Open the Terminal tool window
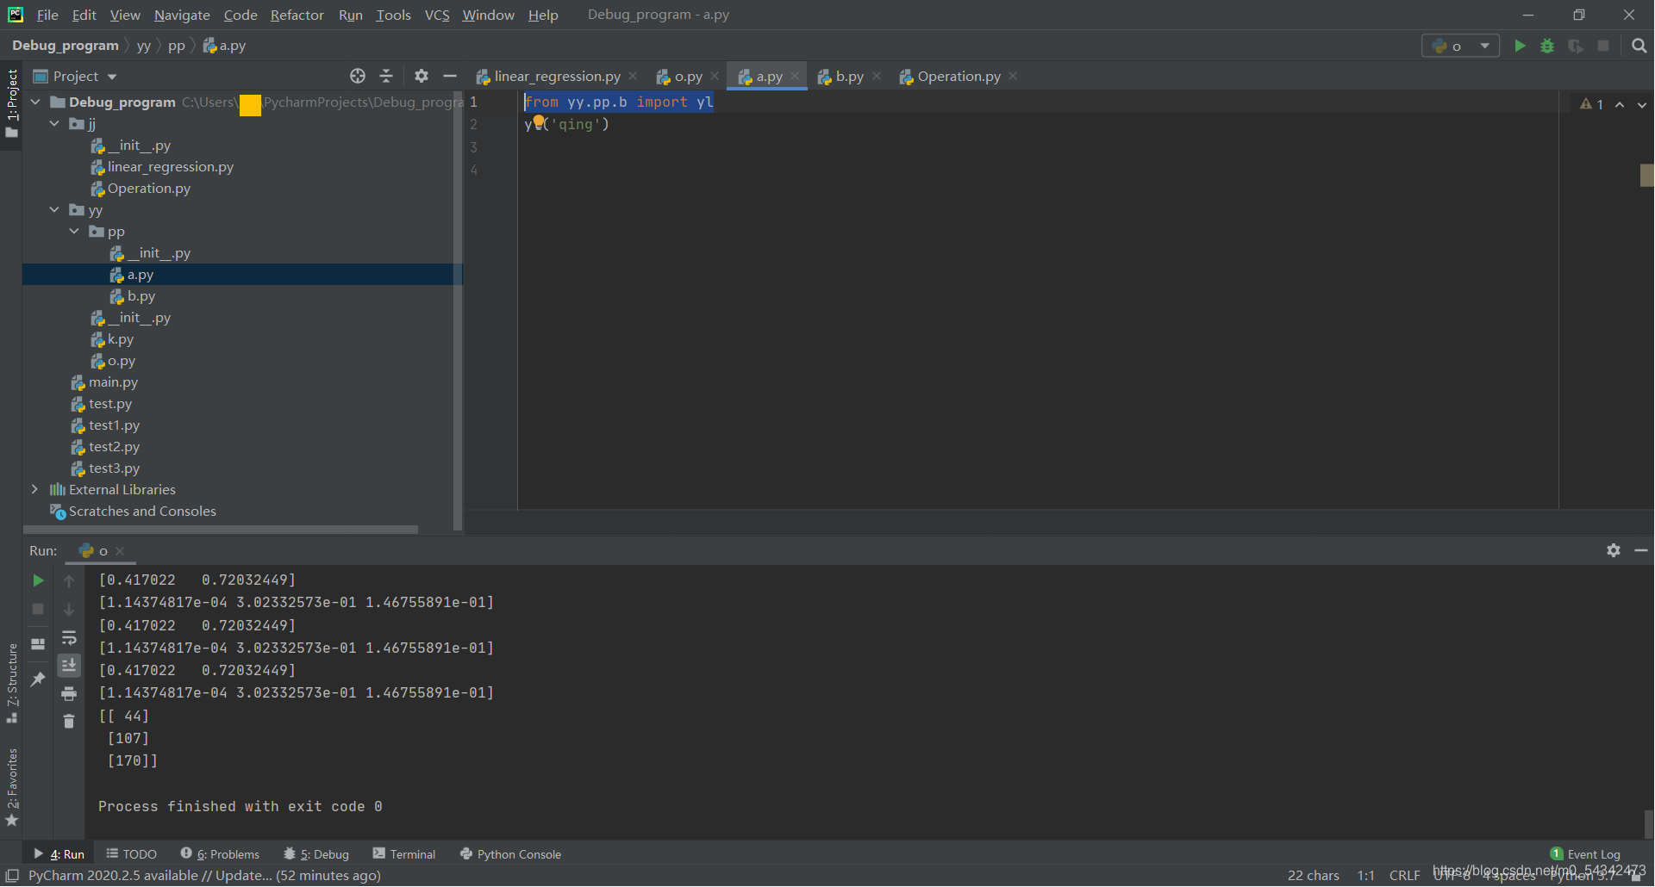Screen dimensions: 1655x887 404,854
